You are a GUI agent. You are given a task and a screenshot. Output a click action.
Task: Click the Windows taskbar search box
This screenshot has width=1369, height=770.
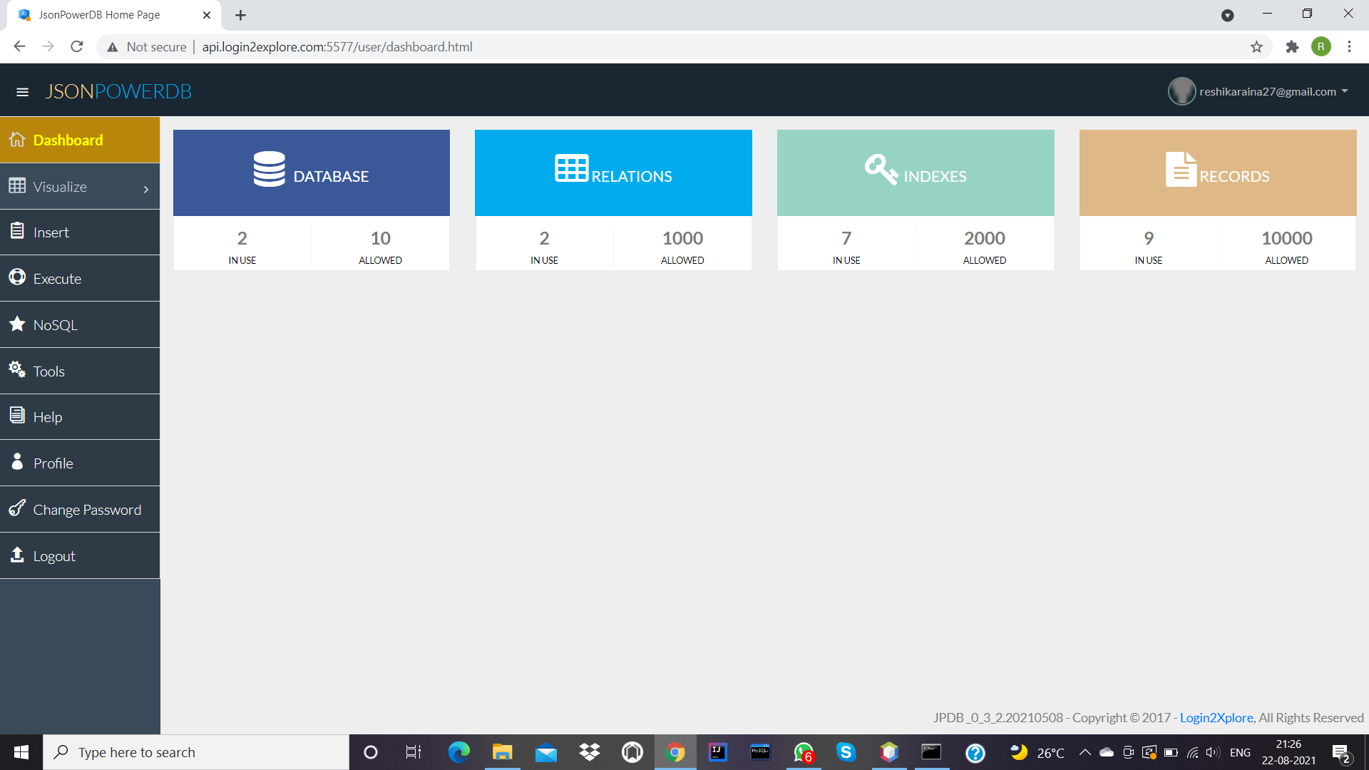point(196,752)
